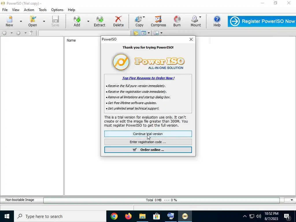Click the New image toolbar icon
Image resolution: width=296 pixels, height=222 pixels.
click(x=9, y=21)
